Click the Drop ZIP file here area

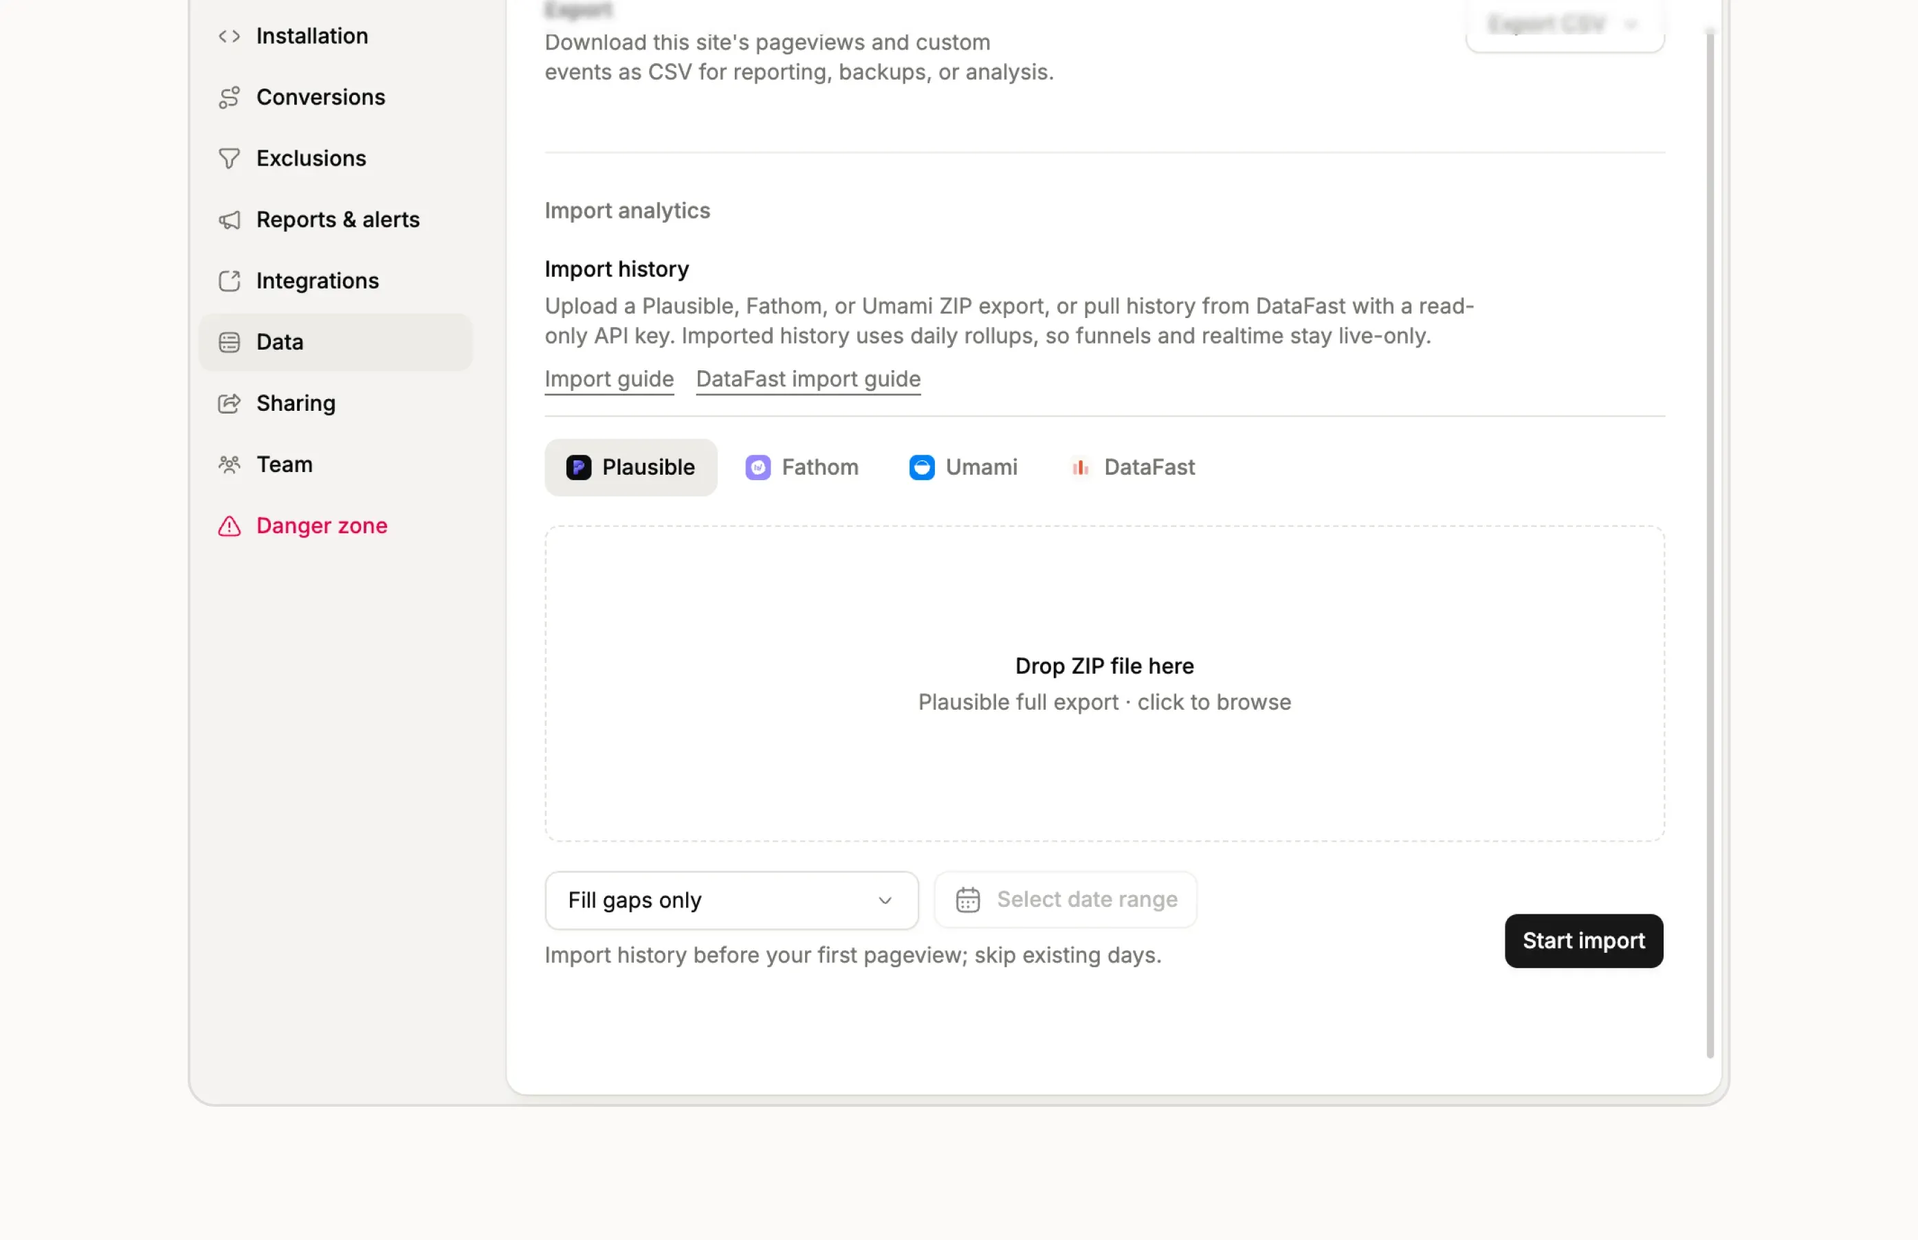[x=1105, y=684]
